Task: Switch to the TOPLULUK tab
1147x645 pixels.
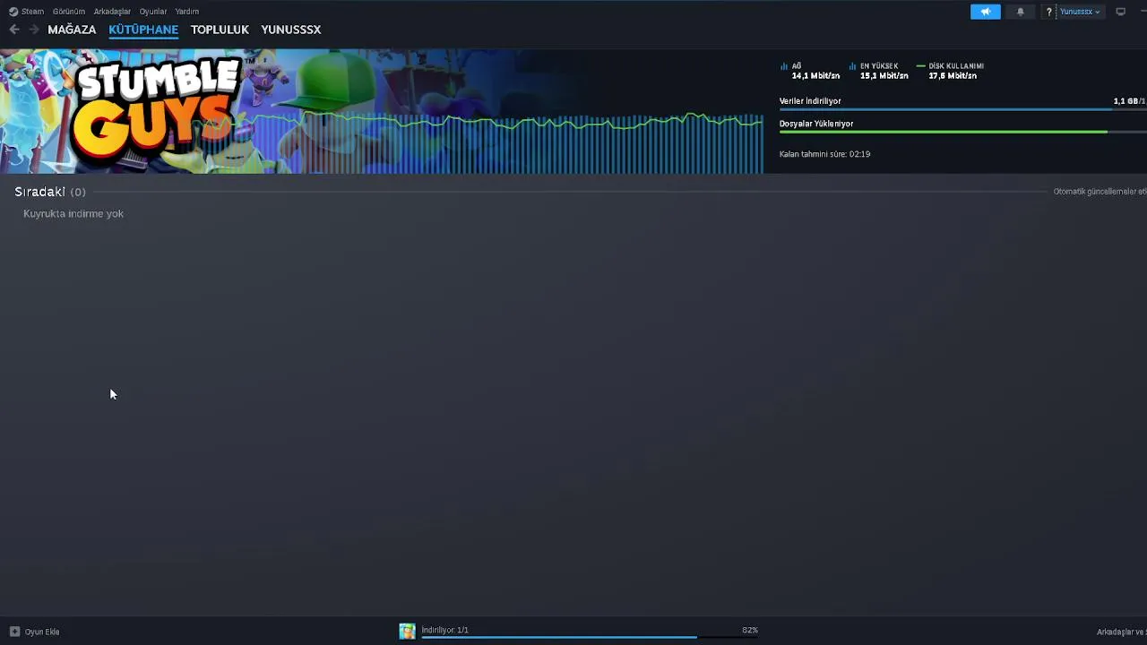Action: [220, 30]
